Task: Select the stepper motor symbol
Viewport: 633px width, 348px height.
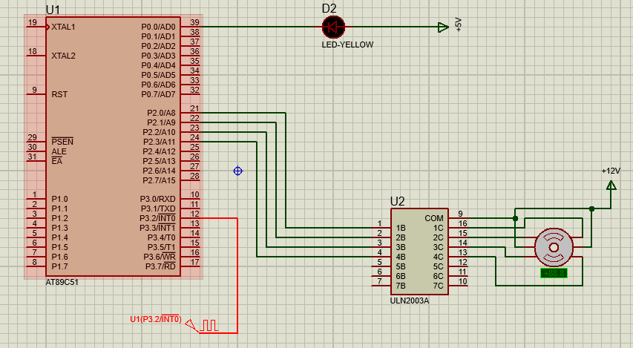Action: (554, 247)
